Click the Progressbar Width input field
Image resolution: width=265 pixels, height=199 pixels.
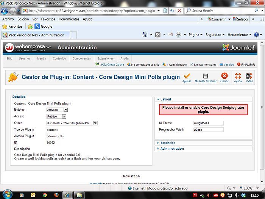coord(209,130)
